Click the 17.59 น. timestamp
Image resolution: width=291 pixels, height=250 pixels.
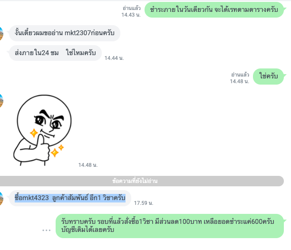pyautogui.click(x=144, y=203)
